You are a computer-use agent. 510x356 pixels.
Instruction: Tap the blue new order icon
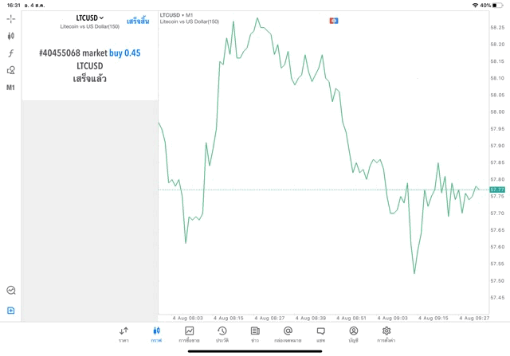11,311
